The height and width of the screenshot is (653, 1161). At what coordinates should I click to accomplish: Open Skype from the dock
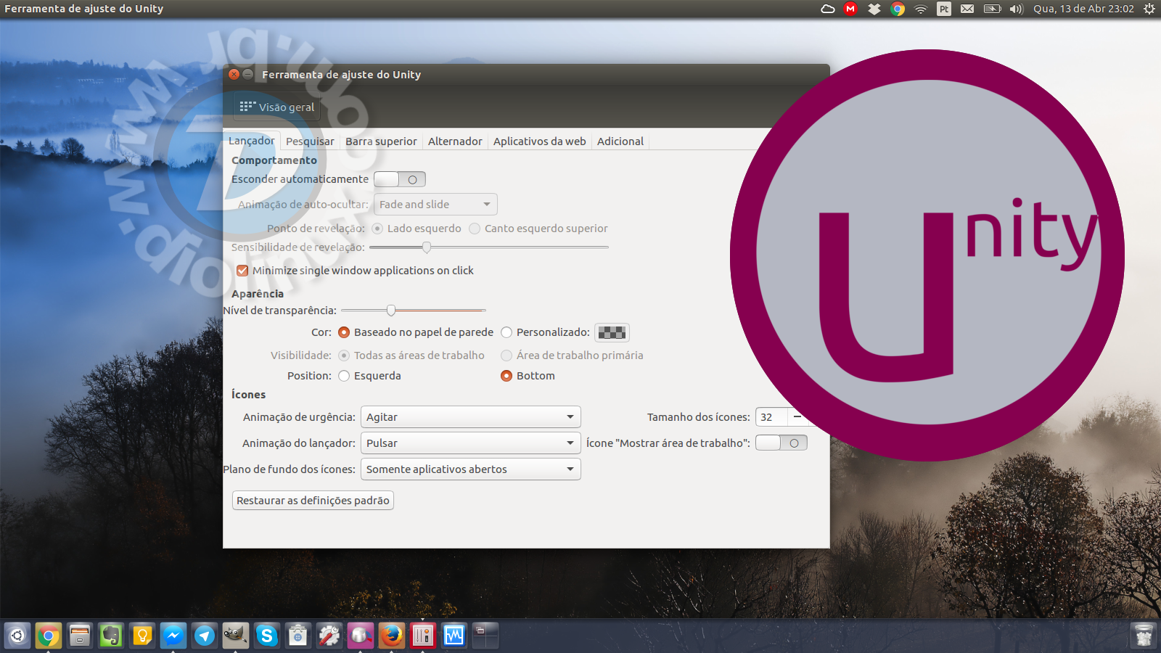(x=267, y=636)
